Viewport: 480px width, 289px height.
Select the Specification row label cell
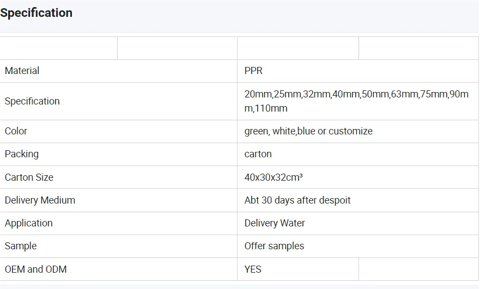[x=33, y=101]
